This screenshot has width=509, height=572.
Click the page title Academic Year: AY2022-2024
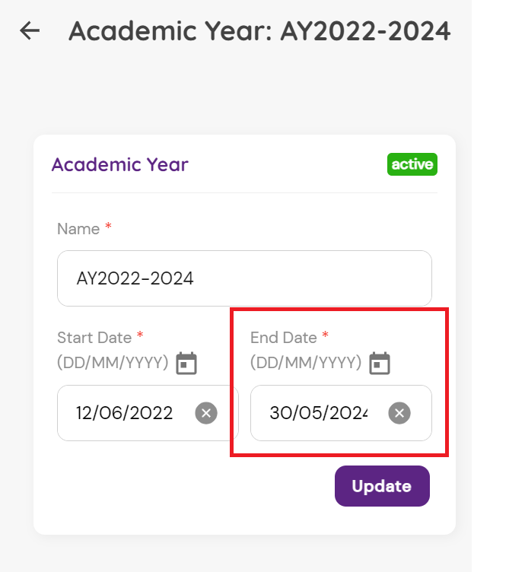(259, 31)
